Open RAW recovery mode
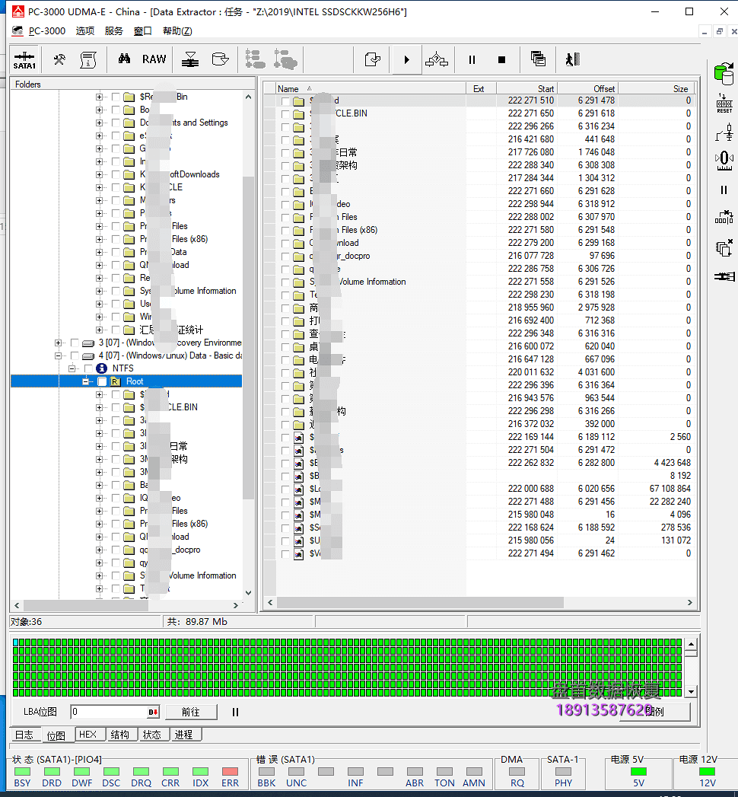Viewport: 738px width, 797px height. pyautogui.click(x=154, y=59)
